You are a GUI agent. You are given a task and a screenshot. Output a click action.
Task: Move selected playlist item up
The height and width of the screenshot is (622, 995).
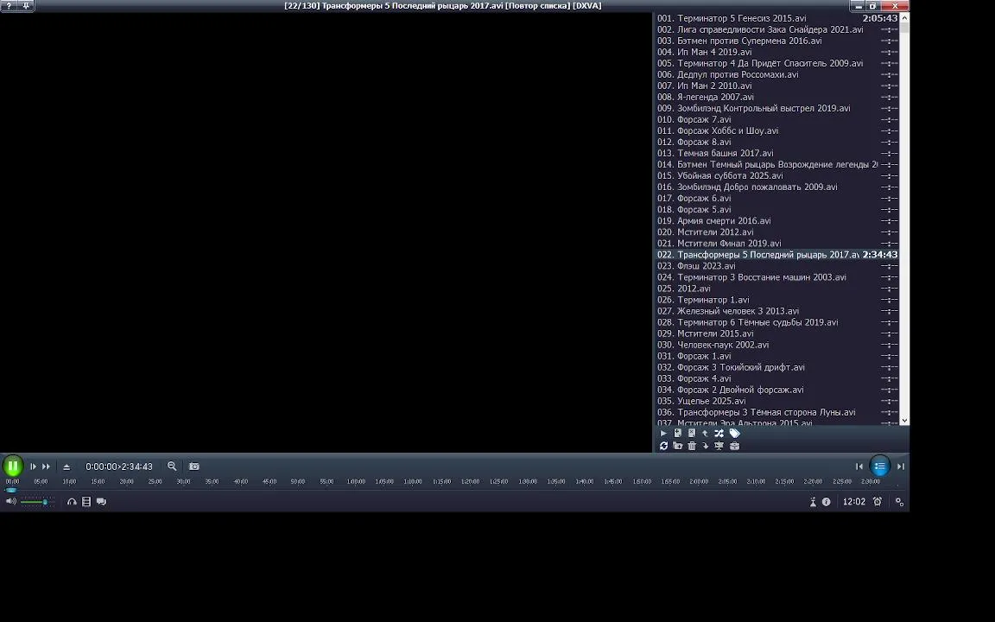(705, 434)
